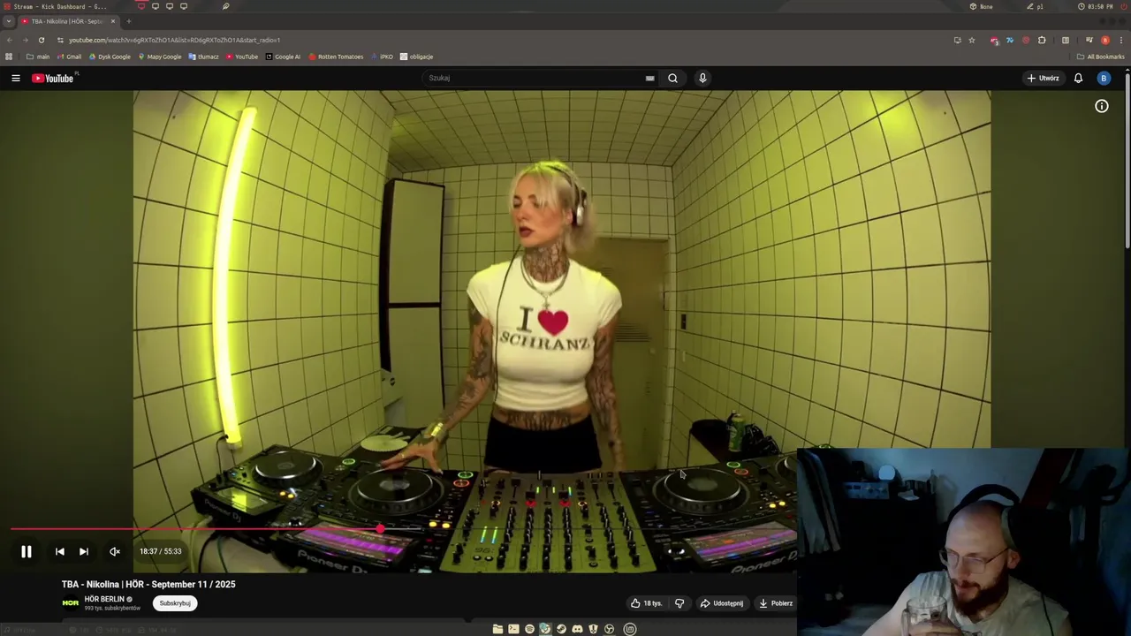Open the obligacje bookmark
The image size is (1131, 636).
click(x=416, y=57)
